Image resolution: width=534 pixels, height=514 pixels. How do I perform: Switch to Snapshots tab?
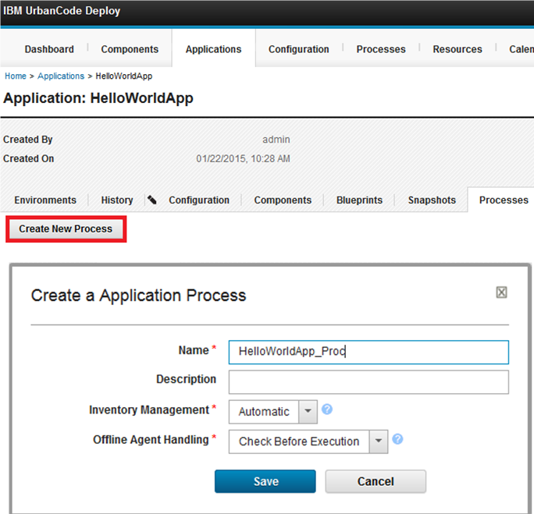(x=432, y=200)
